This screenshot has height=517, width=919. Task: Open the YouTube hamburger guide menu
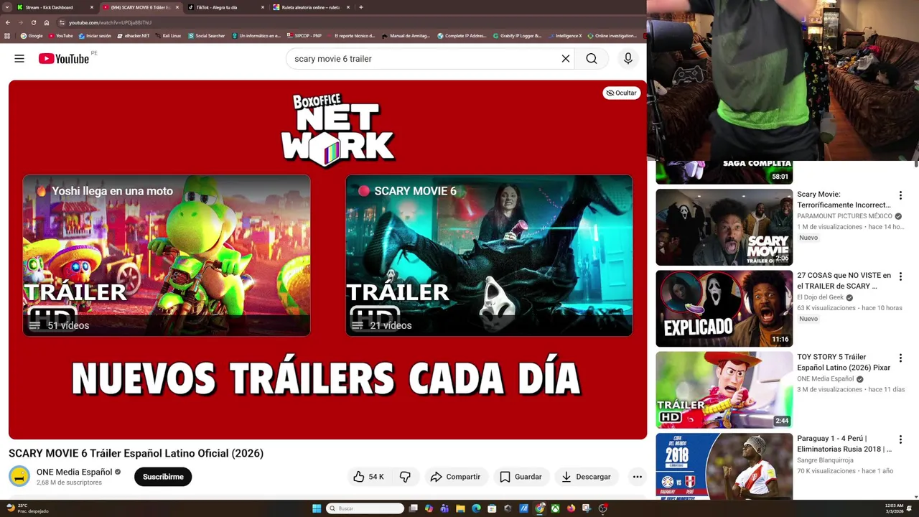point(19,59)
